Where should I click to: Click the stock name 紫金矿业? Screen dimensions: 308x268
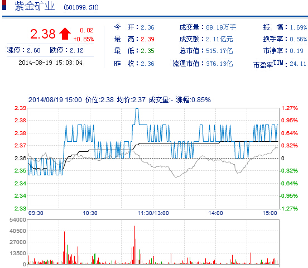[x=35, y=6]
